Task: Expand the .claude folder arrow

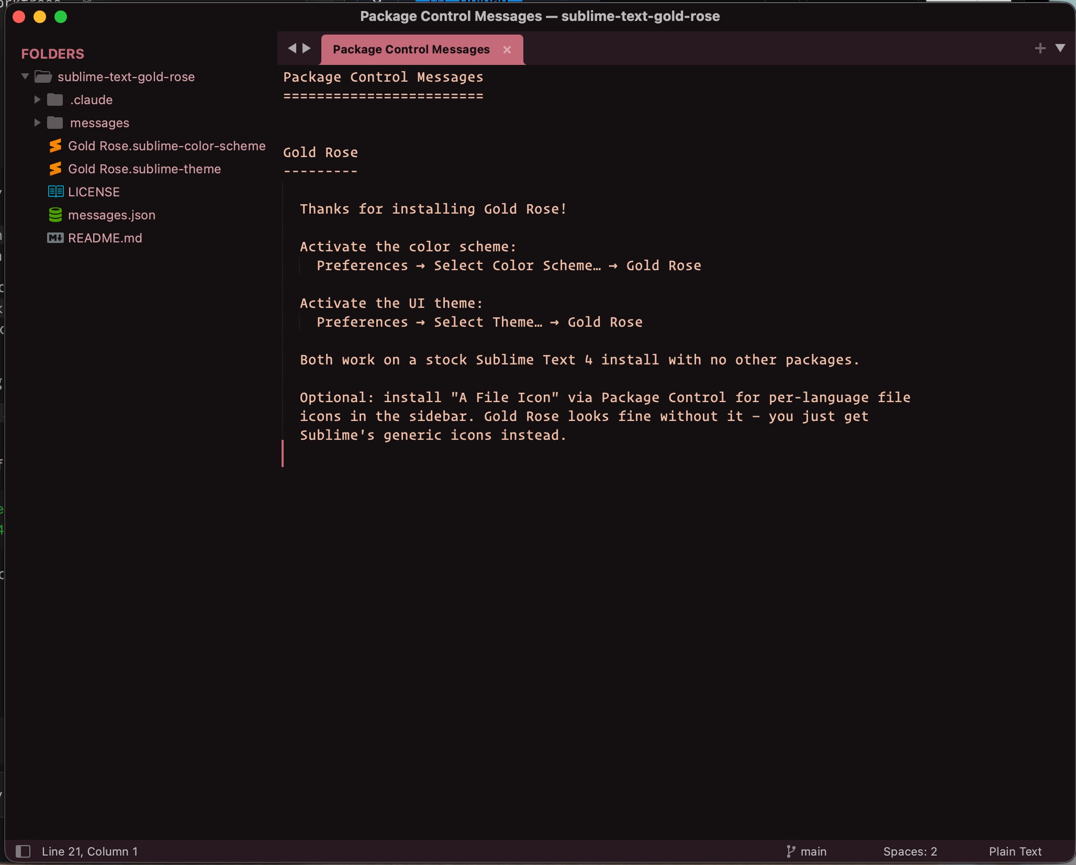Action: click(37, 99)
